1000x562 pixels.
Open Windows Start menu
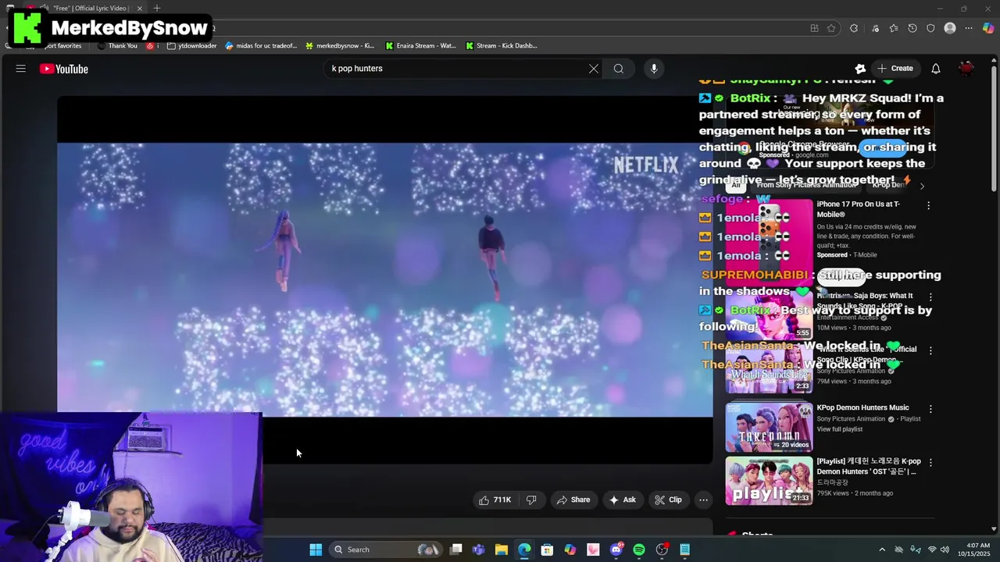tap(316, 550)
